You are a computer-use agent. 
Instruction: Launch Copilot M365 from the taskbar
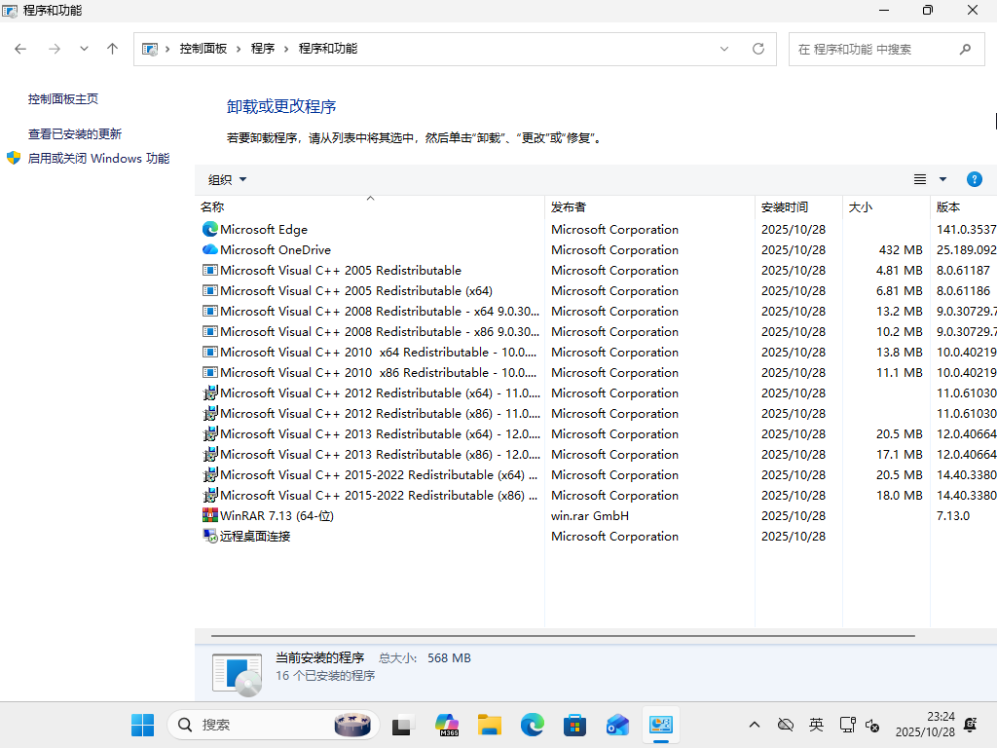point(446,726)
